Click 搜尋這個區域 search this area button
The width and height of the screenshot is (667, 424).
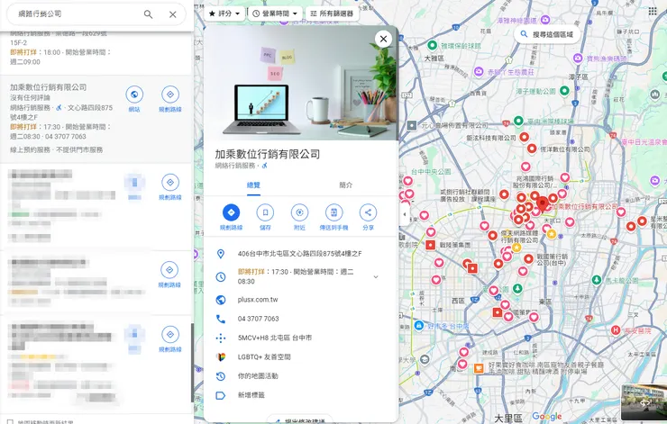(547, 34)
